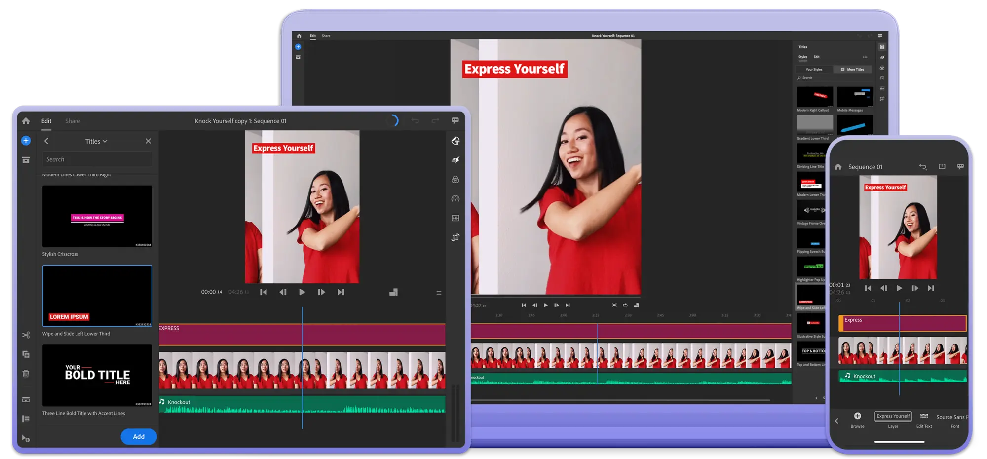Collapse the Titles list with the back chevron

coord(46,141)
